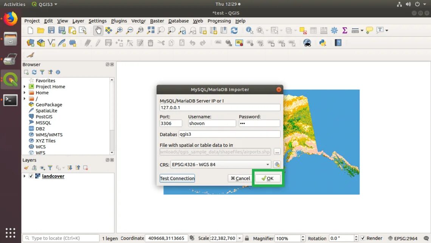Open Text Annotation dropdown arrow

pos(387,31)
